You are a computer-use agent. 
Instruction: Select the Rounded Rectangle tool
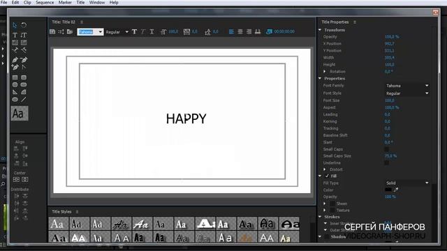click(x=24, y=84)
